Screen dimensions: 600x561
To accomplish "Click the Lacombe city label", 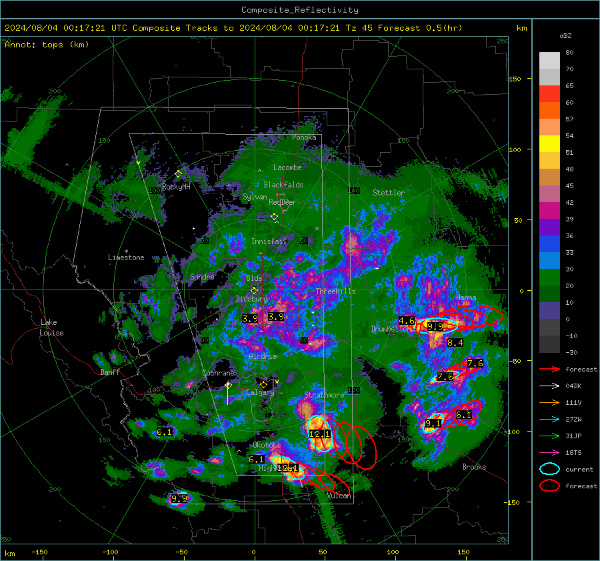I will tap(287, 167).
